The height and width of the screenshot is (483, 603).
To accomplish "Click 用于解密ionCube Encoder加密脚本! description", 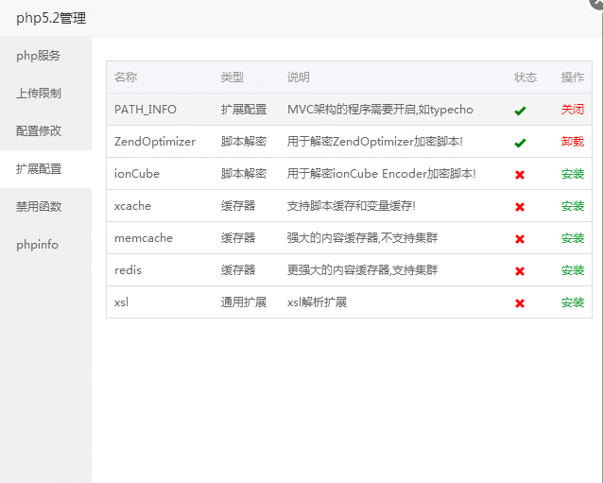I will point(382,174).
